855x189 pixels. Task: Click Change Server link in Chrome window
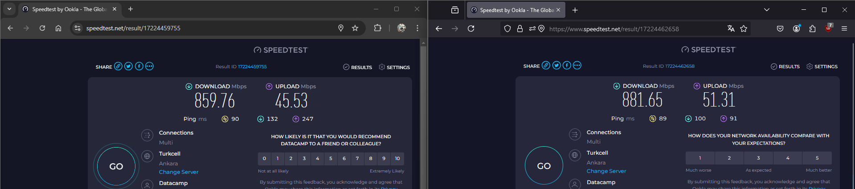179,172
